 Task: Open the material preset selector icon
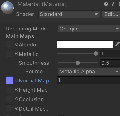coord(113,4)
